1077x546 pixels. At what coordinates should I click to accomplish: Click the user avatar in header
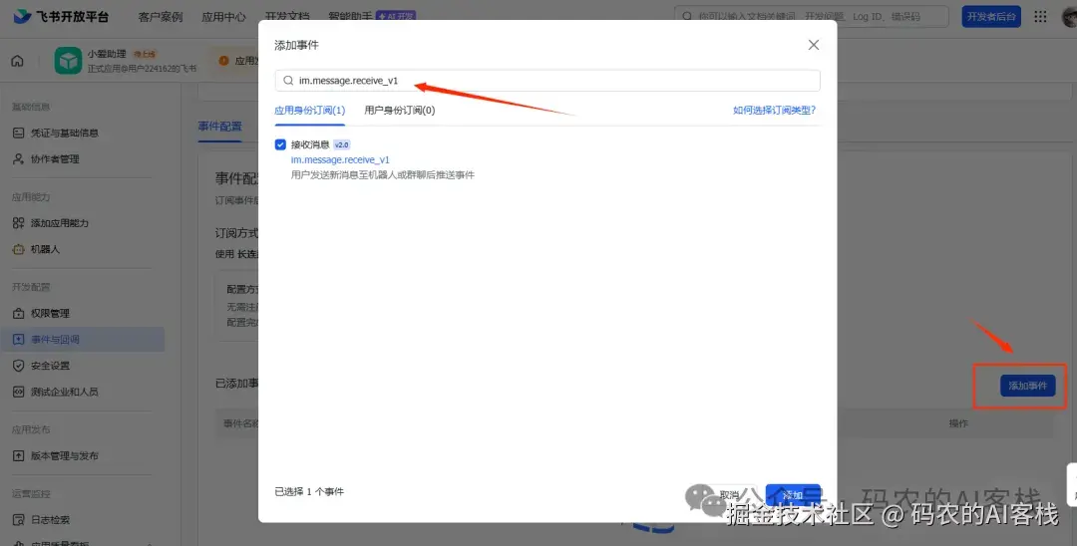click(x=1069, y=17)
